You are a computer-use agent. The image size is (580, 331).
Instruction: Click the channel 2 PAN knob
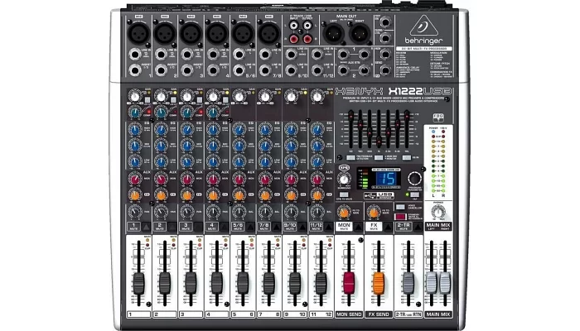click(x=162, y=212)
